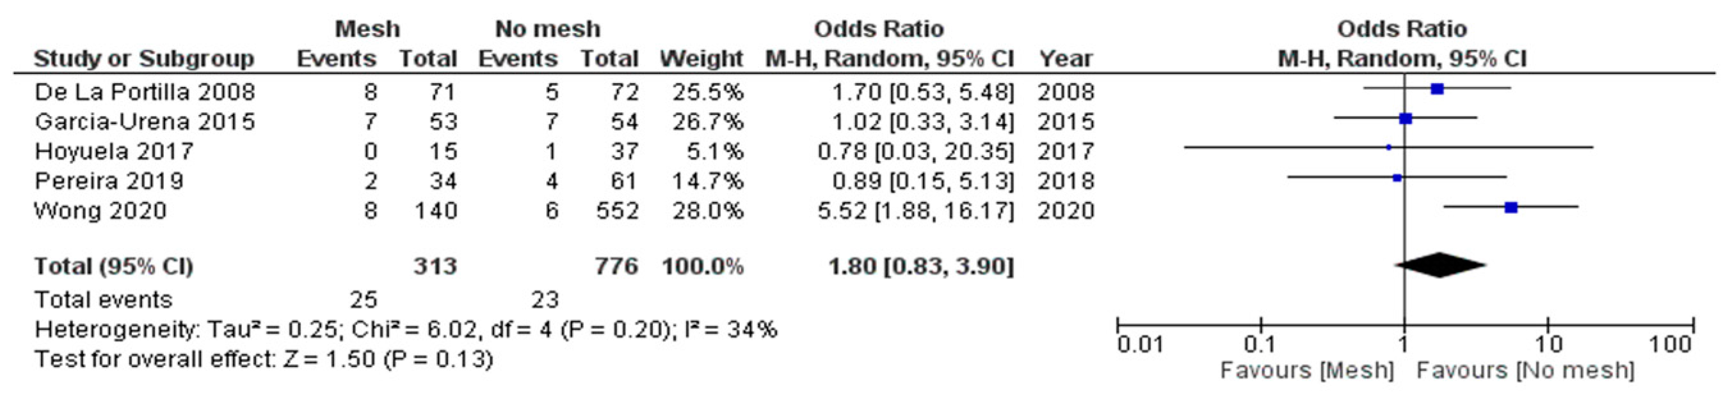Click the "Favours [No mesh]" axis label
The image size is (1725, 394).
coord(1525,370)
